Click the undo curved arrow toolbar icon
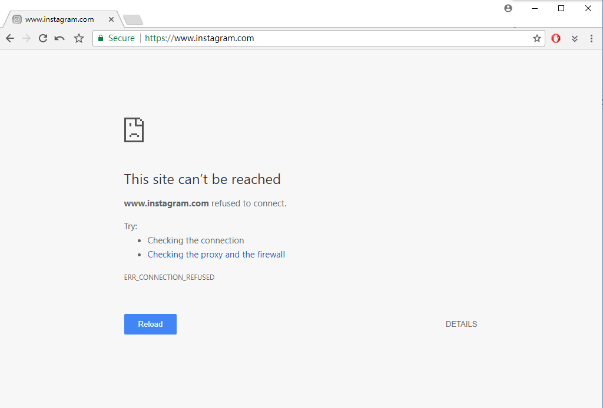 [59, 38]
